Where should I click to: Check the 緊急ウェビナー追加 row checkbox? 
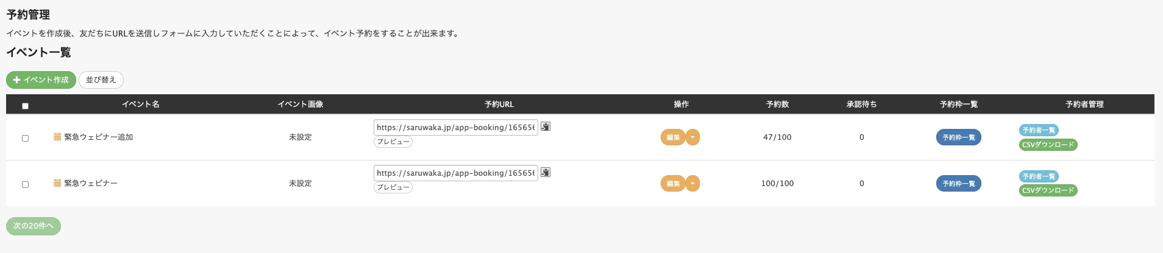25,138
